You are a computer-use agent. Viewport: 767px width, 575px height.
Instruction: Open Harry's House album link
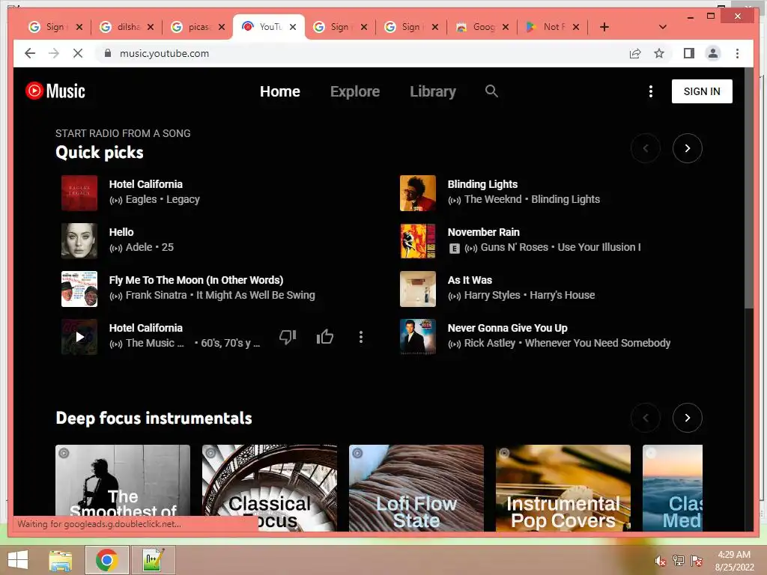[562, 295]
